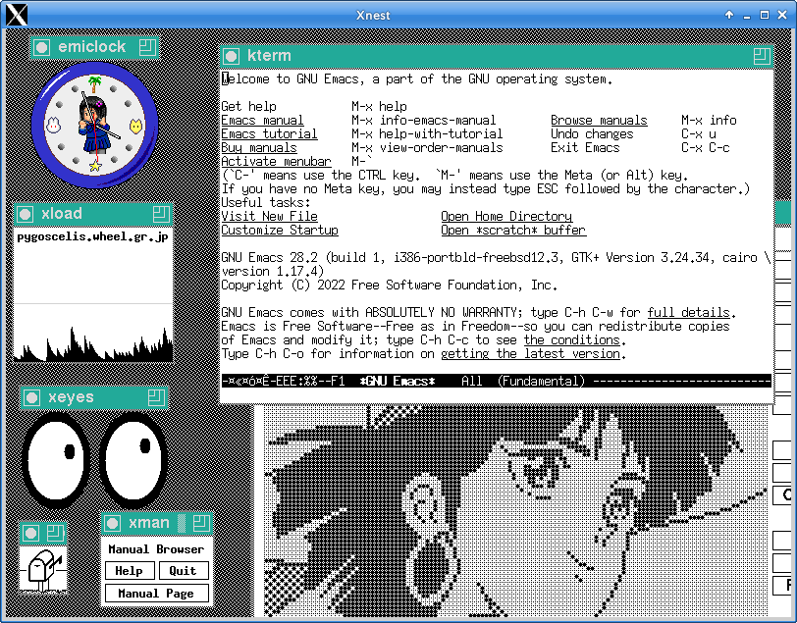Click the xeyes titlebar resize icon
This screenshot has width=797, height=623.
(x=157, y=397)
